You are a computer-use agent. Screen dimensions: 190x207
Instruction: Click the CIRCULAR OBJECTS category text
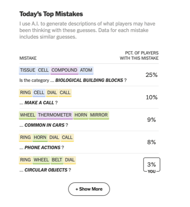tap(46, 170)
